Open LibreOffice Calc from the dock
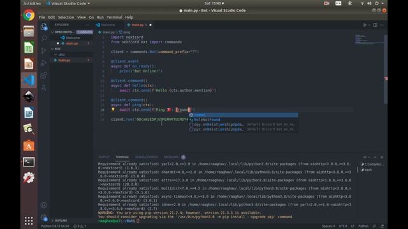This screenshot has height=229, width=408. tap(29, 48)
